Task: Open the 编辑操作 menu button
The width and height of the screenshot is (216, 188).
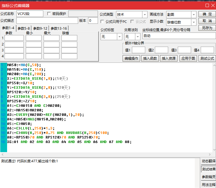Action: click(131, 59)
